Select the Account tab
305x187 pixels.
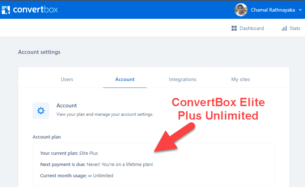point(125,79)
